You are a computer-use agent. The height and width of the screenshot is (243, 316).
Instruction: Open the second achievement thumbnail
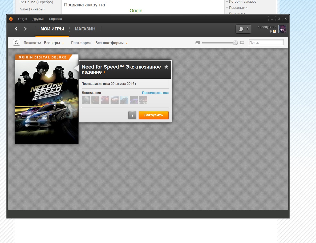tap(95, 100)
